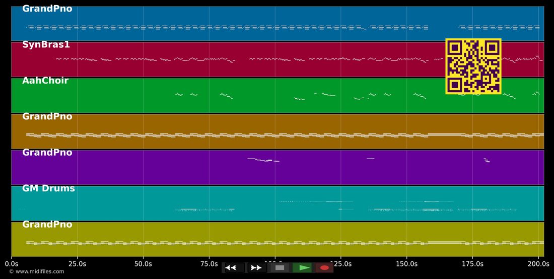Start playback with the green play triangle
554x279 pixels.
(x=303, y=268)
